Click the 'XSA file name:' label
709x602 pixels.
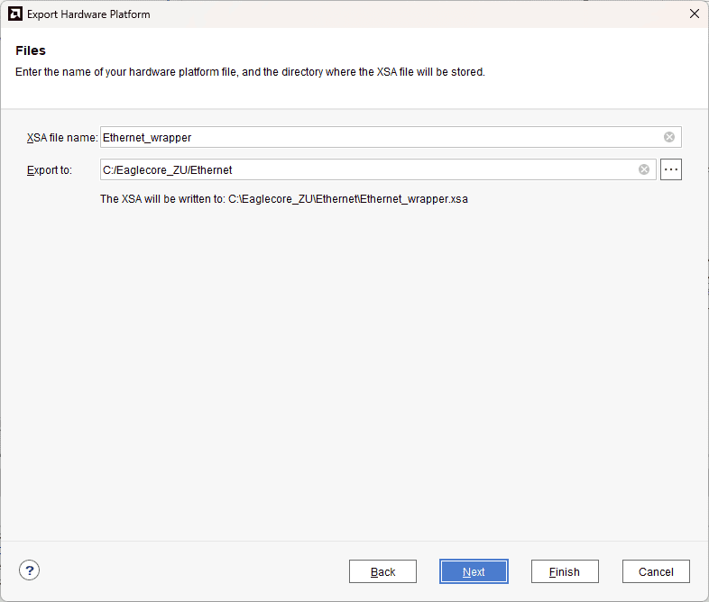point(61,138)
